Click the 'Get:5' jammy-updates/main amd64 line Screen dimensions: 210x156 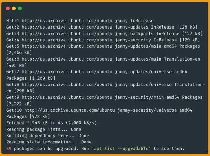pyautogui.click(x=103, y=46)
